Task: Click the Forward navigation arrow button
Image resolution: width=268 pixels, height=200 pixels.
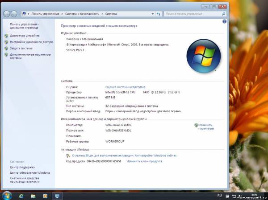Action: (x=14, y=14)
